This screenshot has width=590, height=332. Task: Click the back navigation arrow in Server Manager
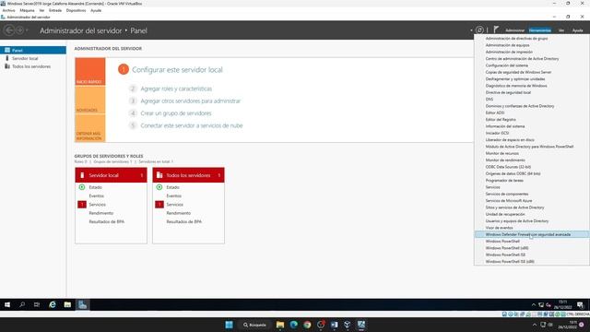[9, 30]
